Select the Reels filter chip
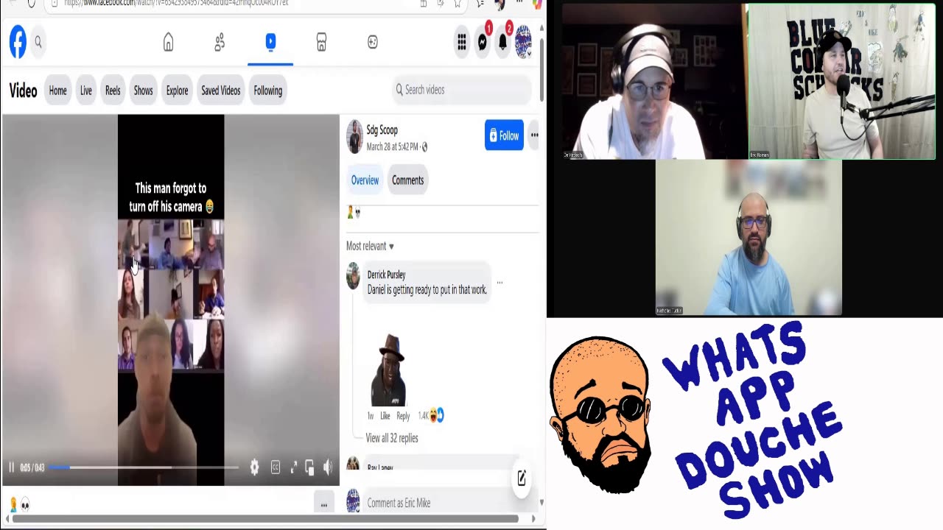 pos(113,91)
